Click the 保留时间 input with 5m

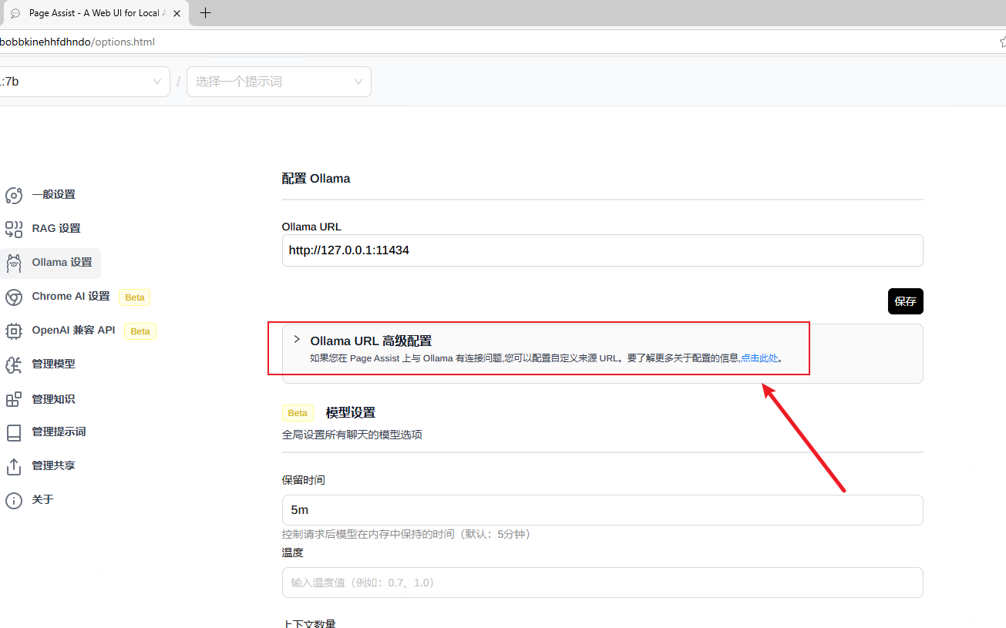point(603,510)
